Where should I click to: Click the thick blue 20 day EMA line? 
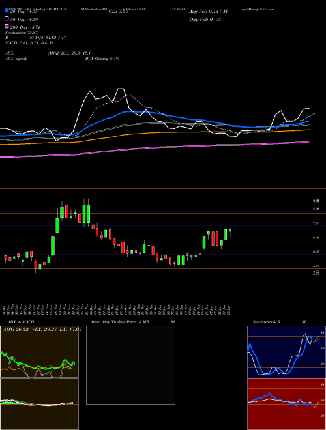point(154,113)
